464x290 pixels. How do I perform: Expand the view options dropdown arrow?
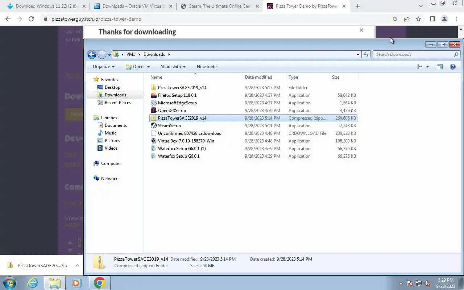pos(427,67)
